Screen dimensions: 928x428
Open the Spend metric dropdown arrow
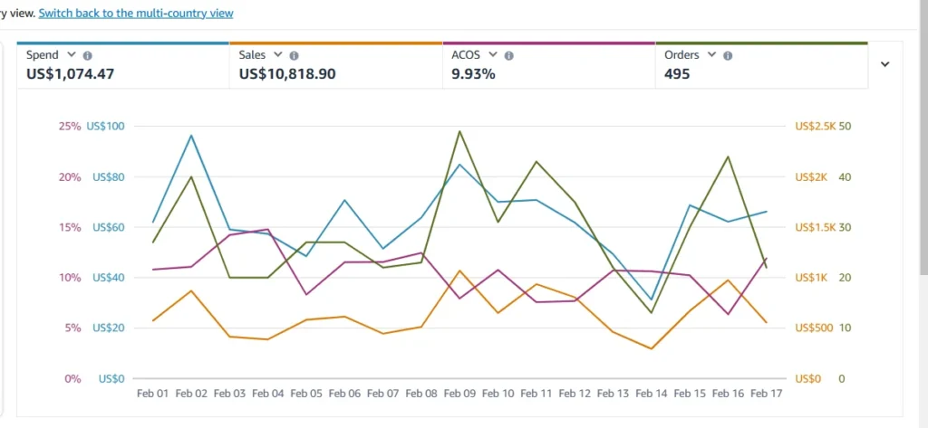click(x=72, y=55)
